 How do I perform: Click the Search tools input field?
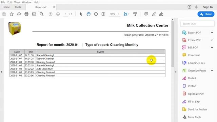coord(197,24)
